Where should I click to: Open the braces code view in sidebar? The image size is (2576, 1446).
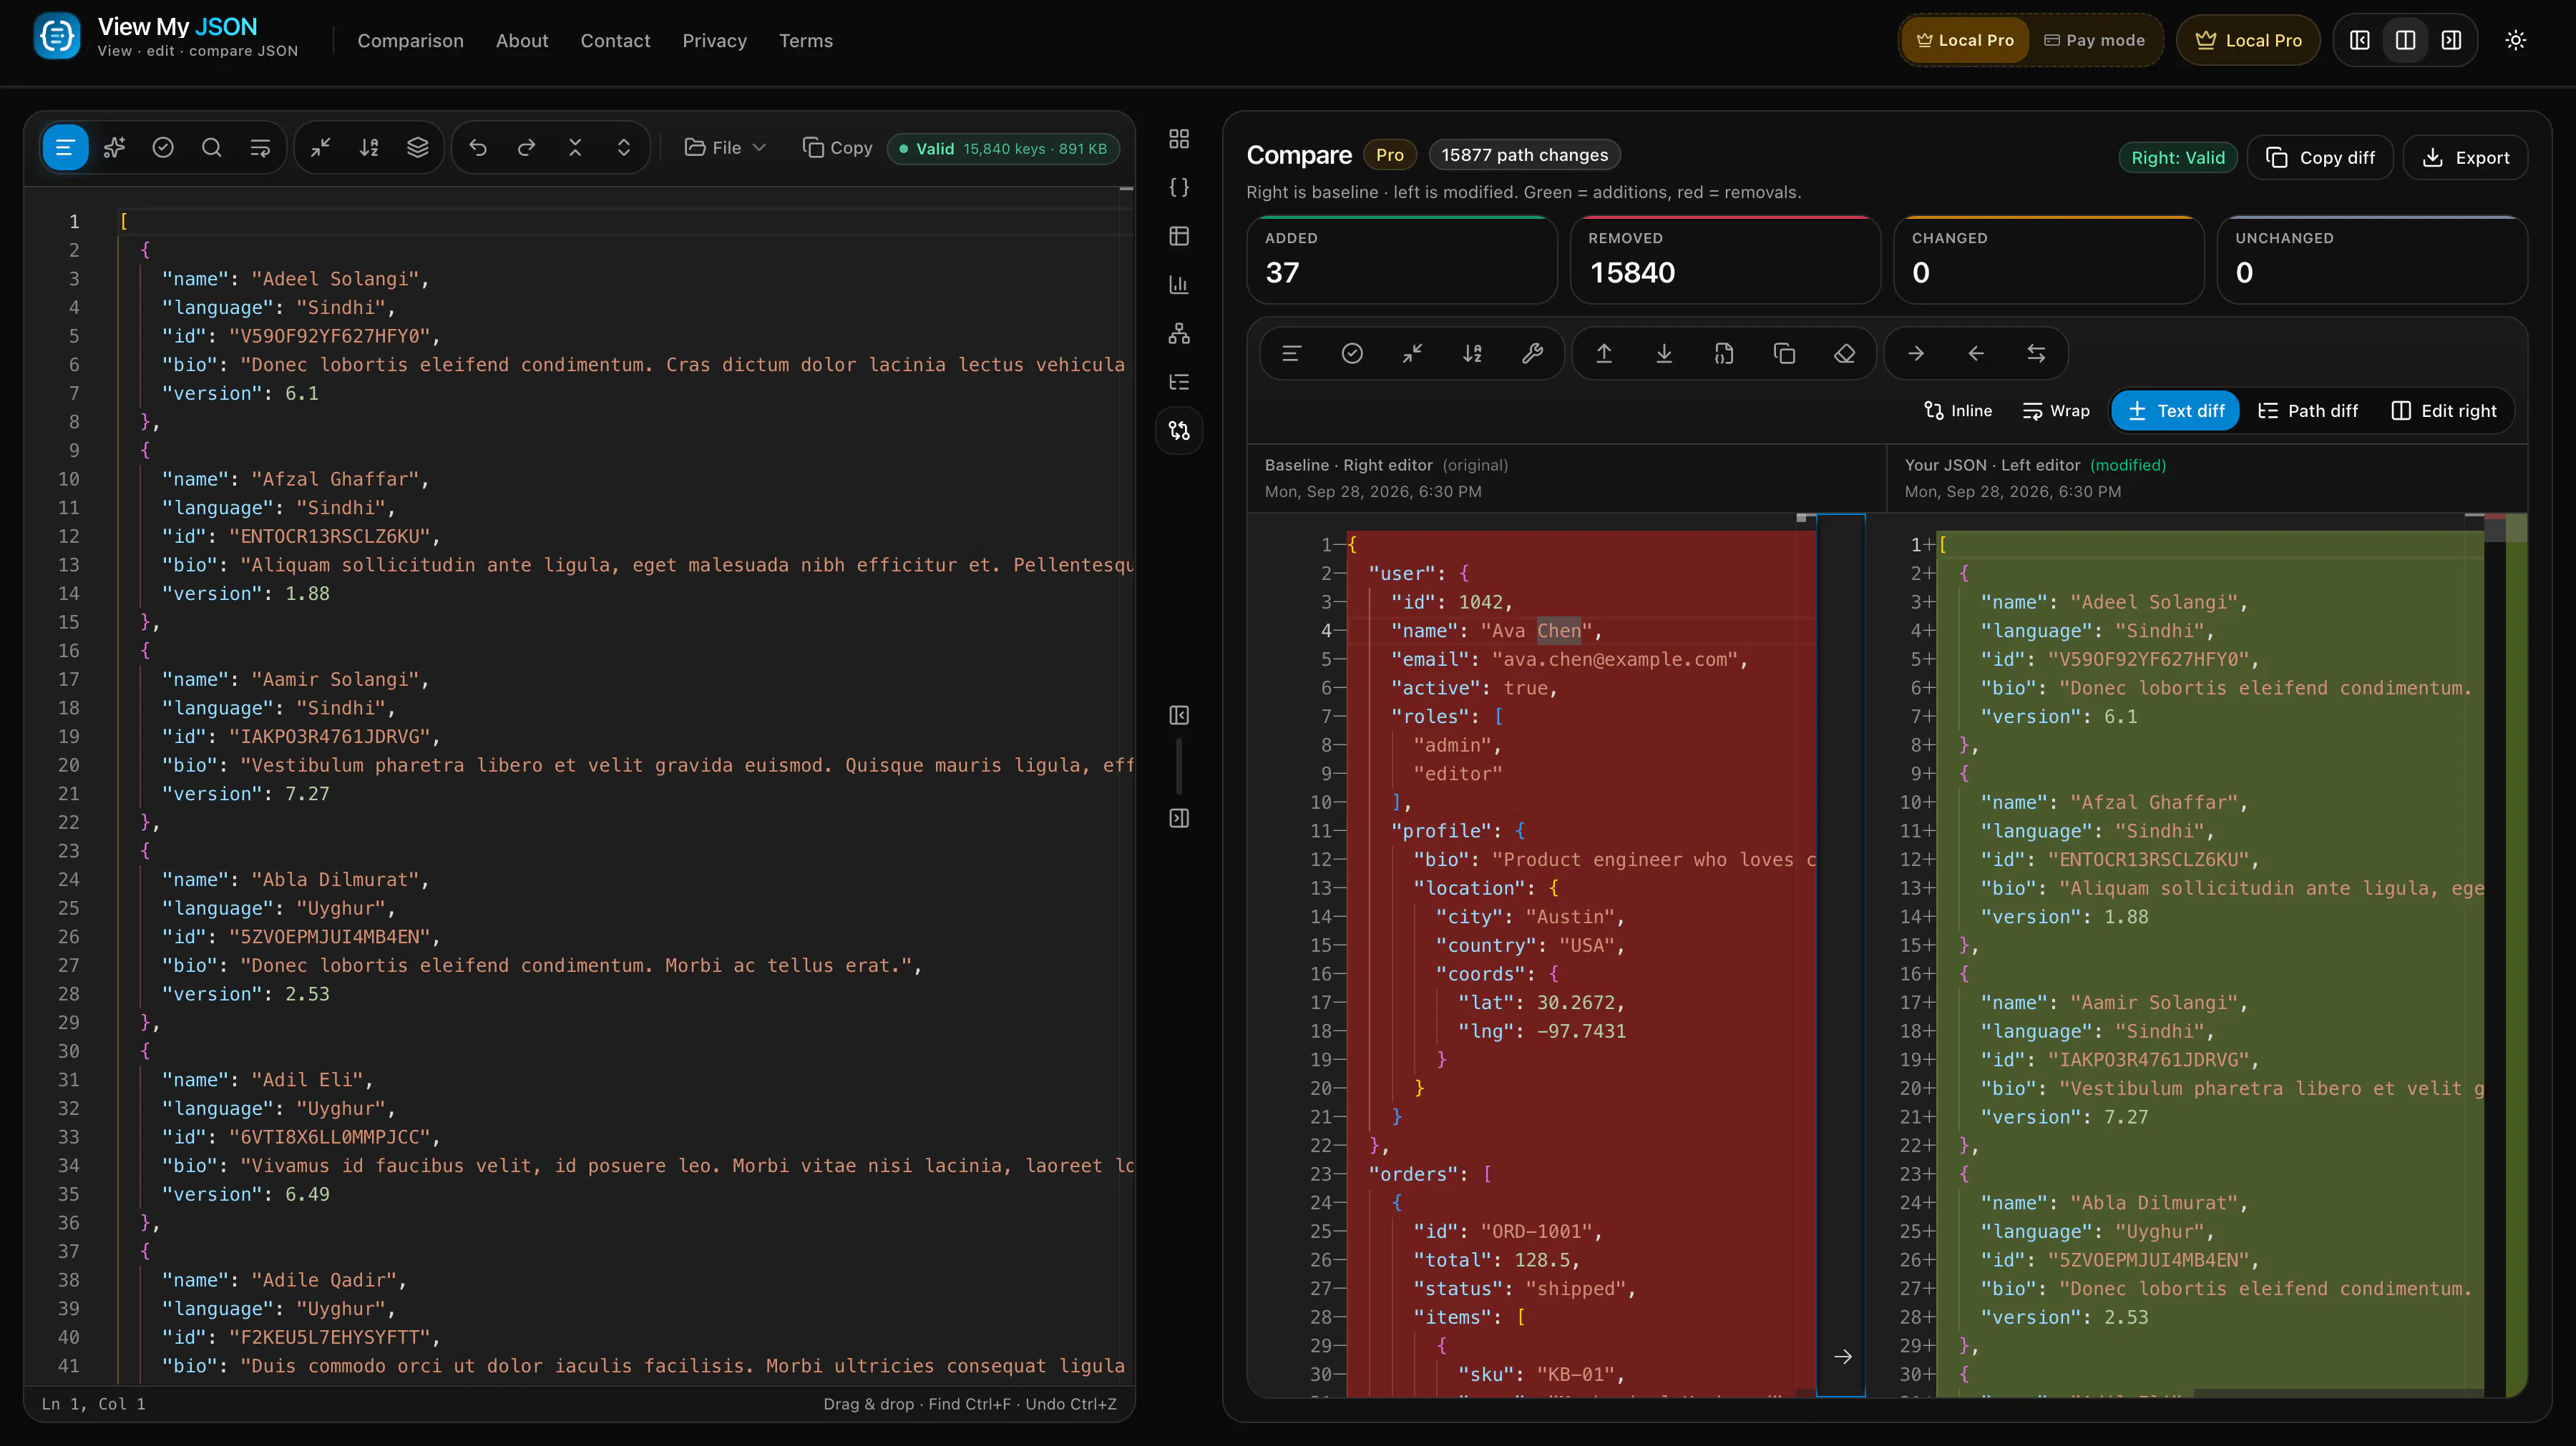pos(1179,187)
